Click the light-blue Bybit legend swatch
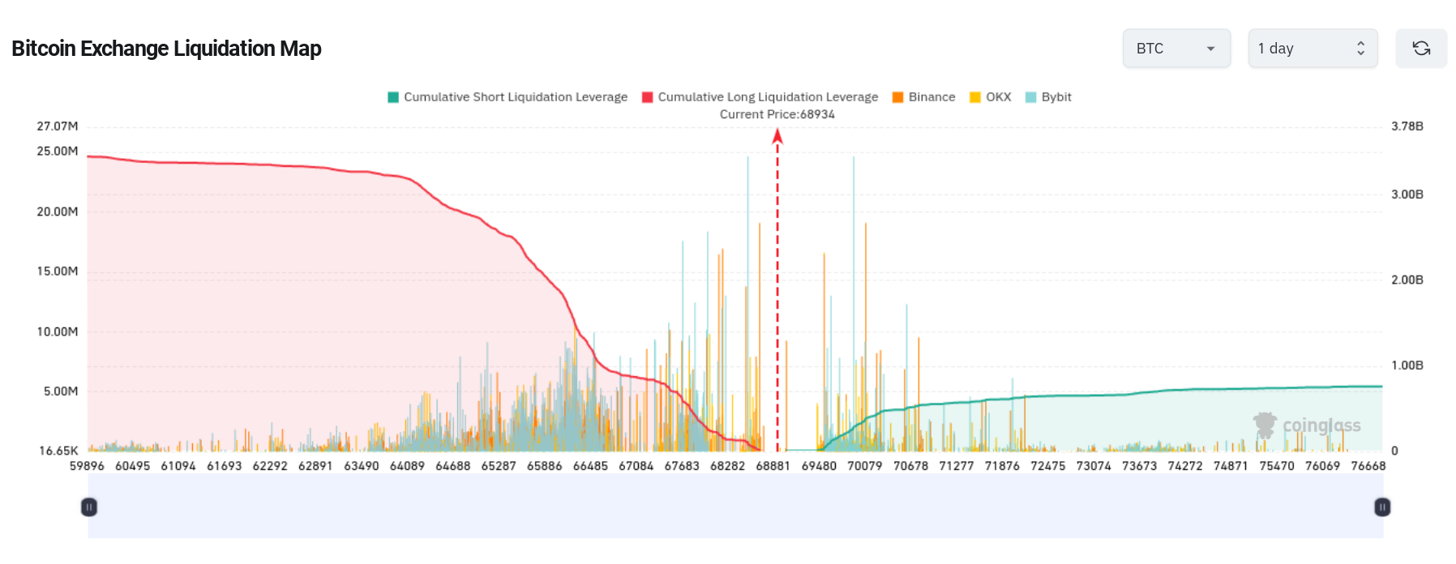 coord(1030,97)
